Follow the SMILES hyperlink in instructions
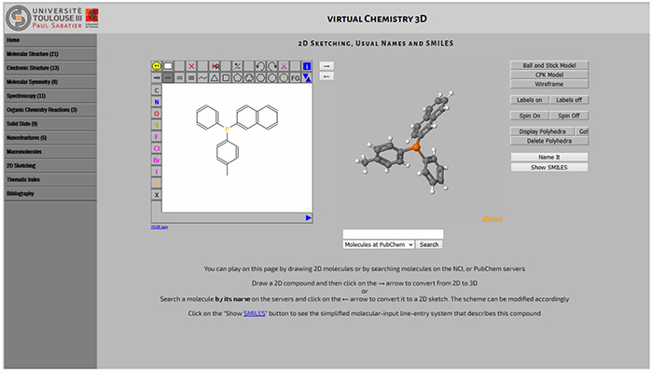Screen dimensions: 653x373 [255, 314]
